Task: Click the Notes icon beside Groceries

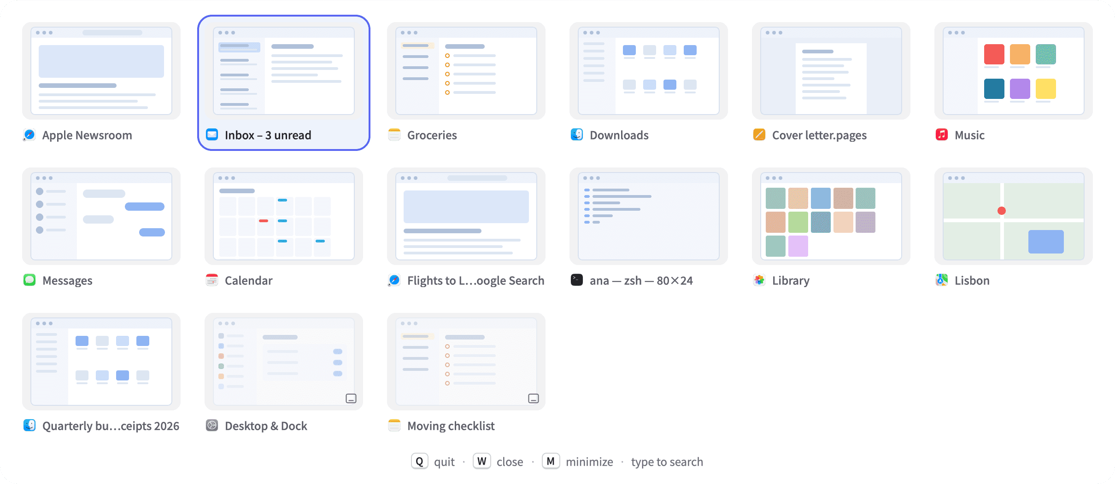Action: coord(394,135)
